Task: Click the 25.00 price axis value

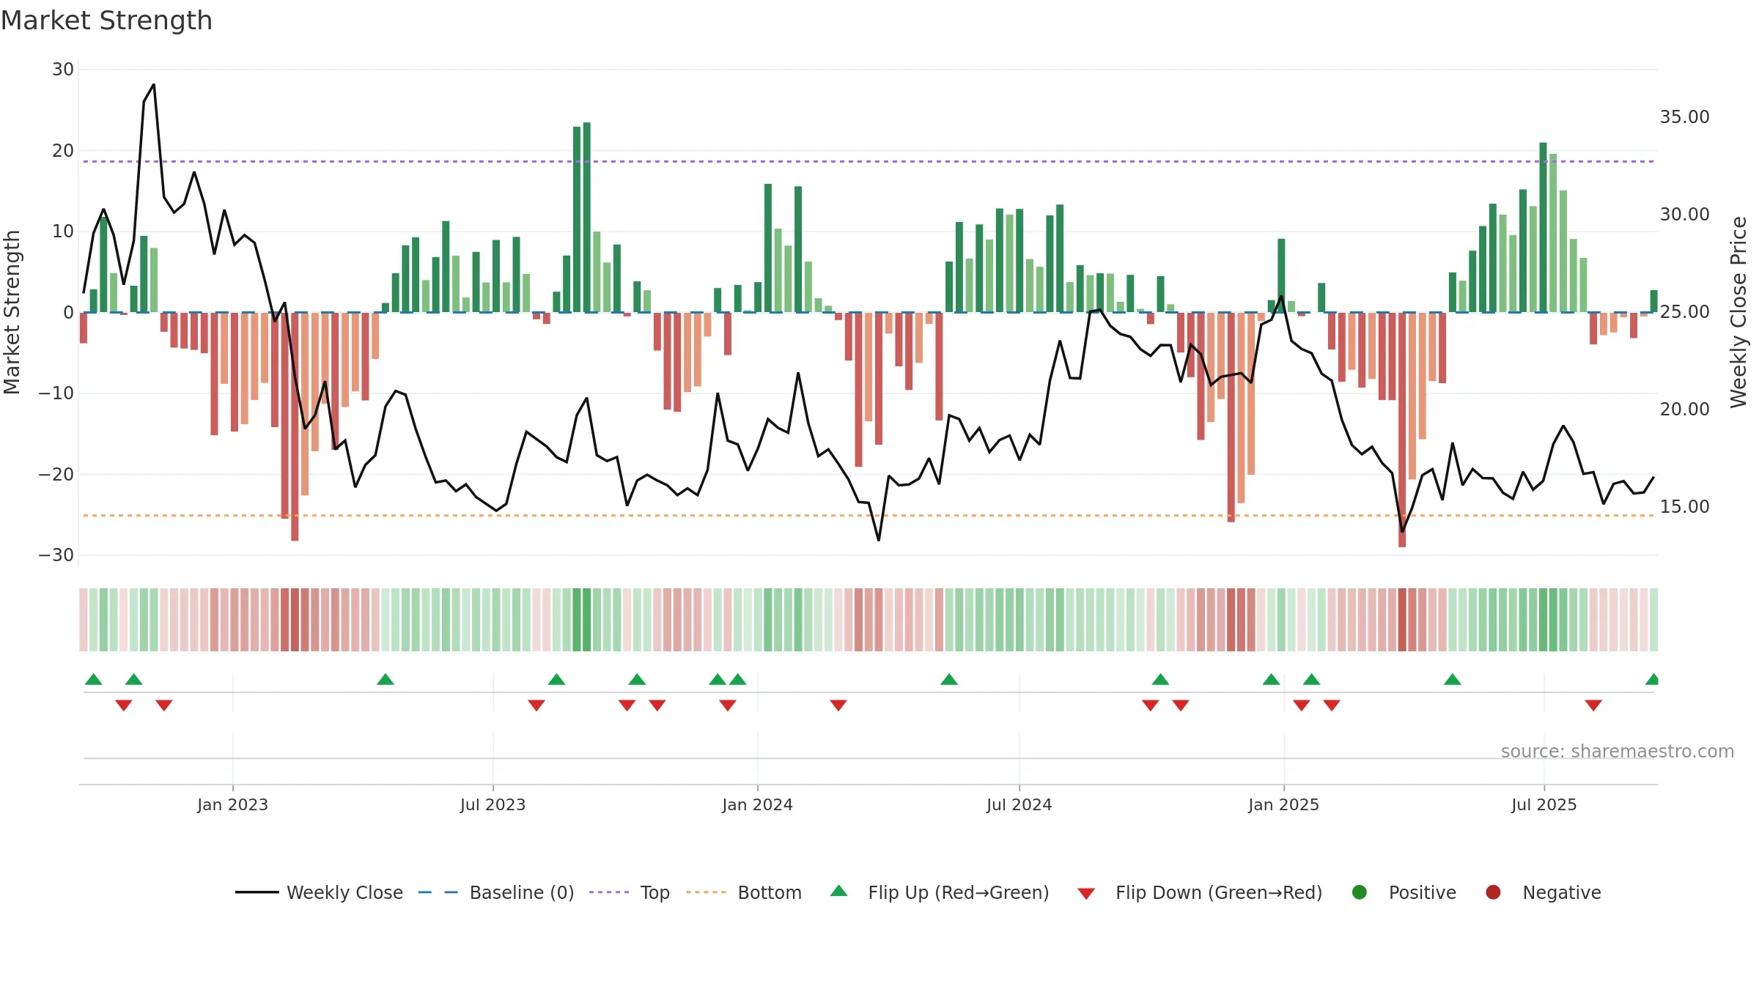Action: pos(1684,312)
